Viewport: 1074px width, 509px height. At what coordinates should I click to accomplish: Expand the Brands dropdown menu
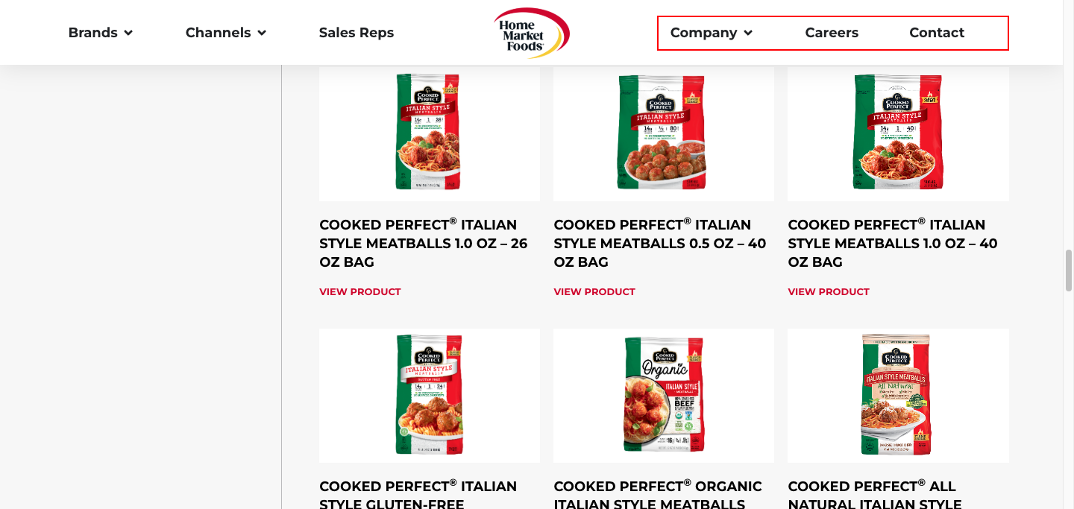pyautogui.click(x=100, y=33)
